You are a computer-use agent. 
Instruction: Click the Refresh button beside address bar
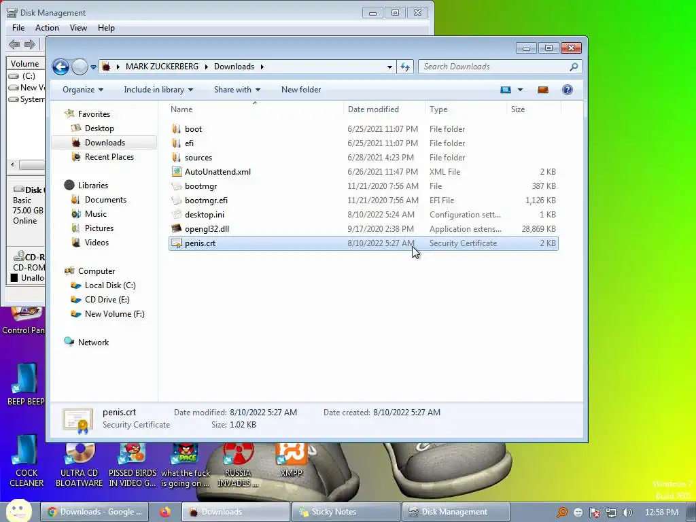[x=405, y=67]
